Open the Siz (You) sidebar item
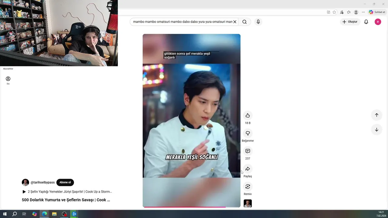The image size is (388, 218). 8,80
